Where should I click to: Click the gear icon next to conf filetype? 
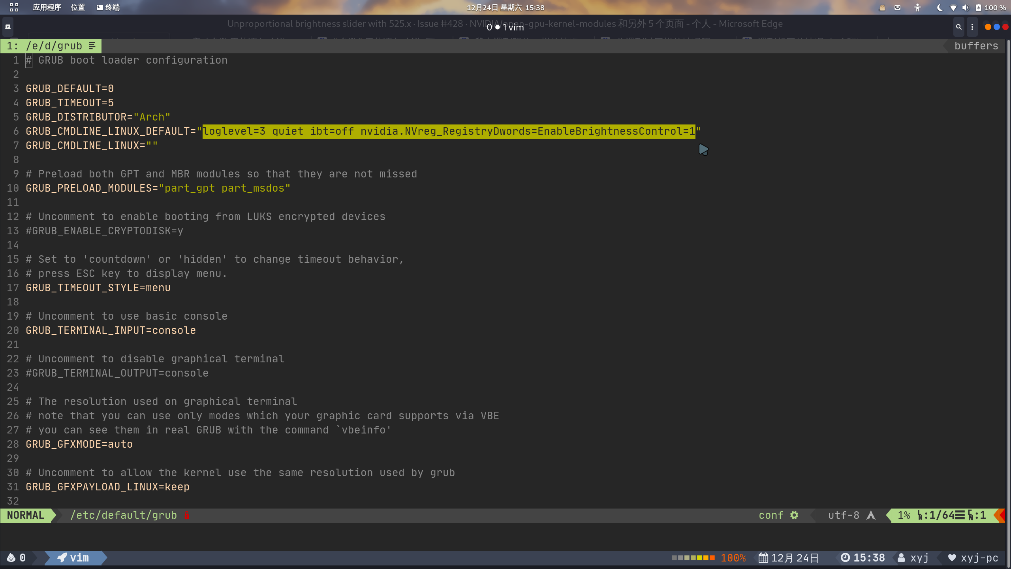click(795, 515)
